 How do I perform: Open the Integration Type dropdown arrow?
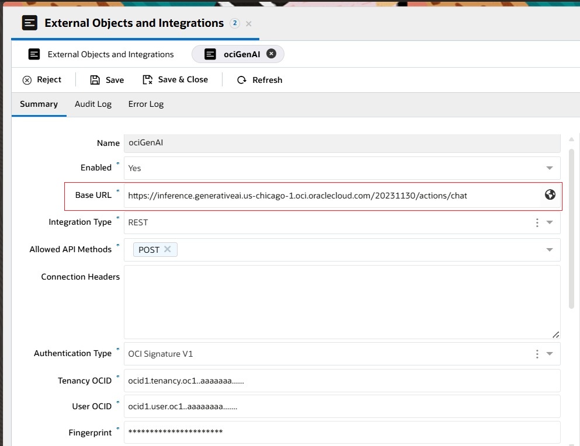coord(549,222)
